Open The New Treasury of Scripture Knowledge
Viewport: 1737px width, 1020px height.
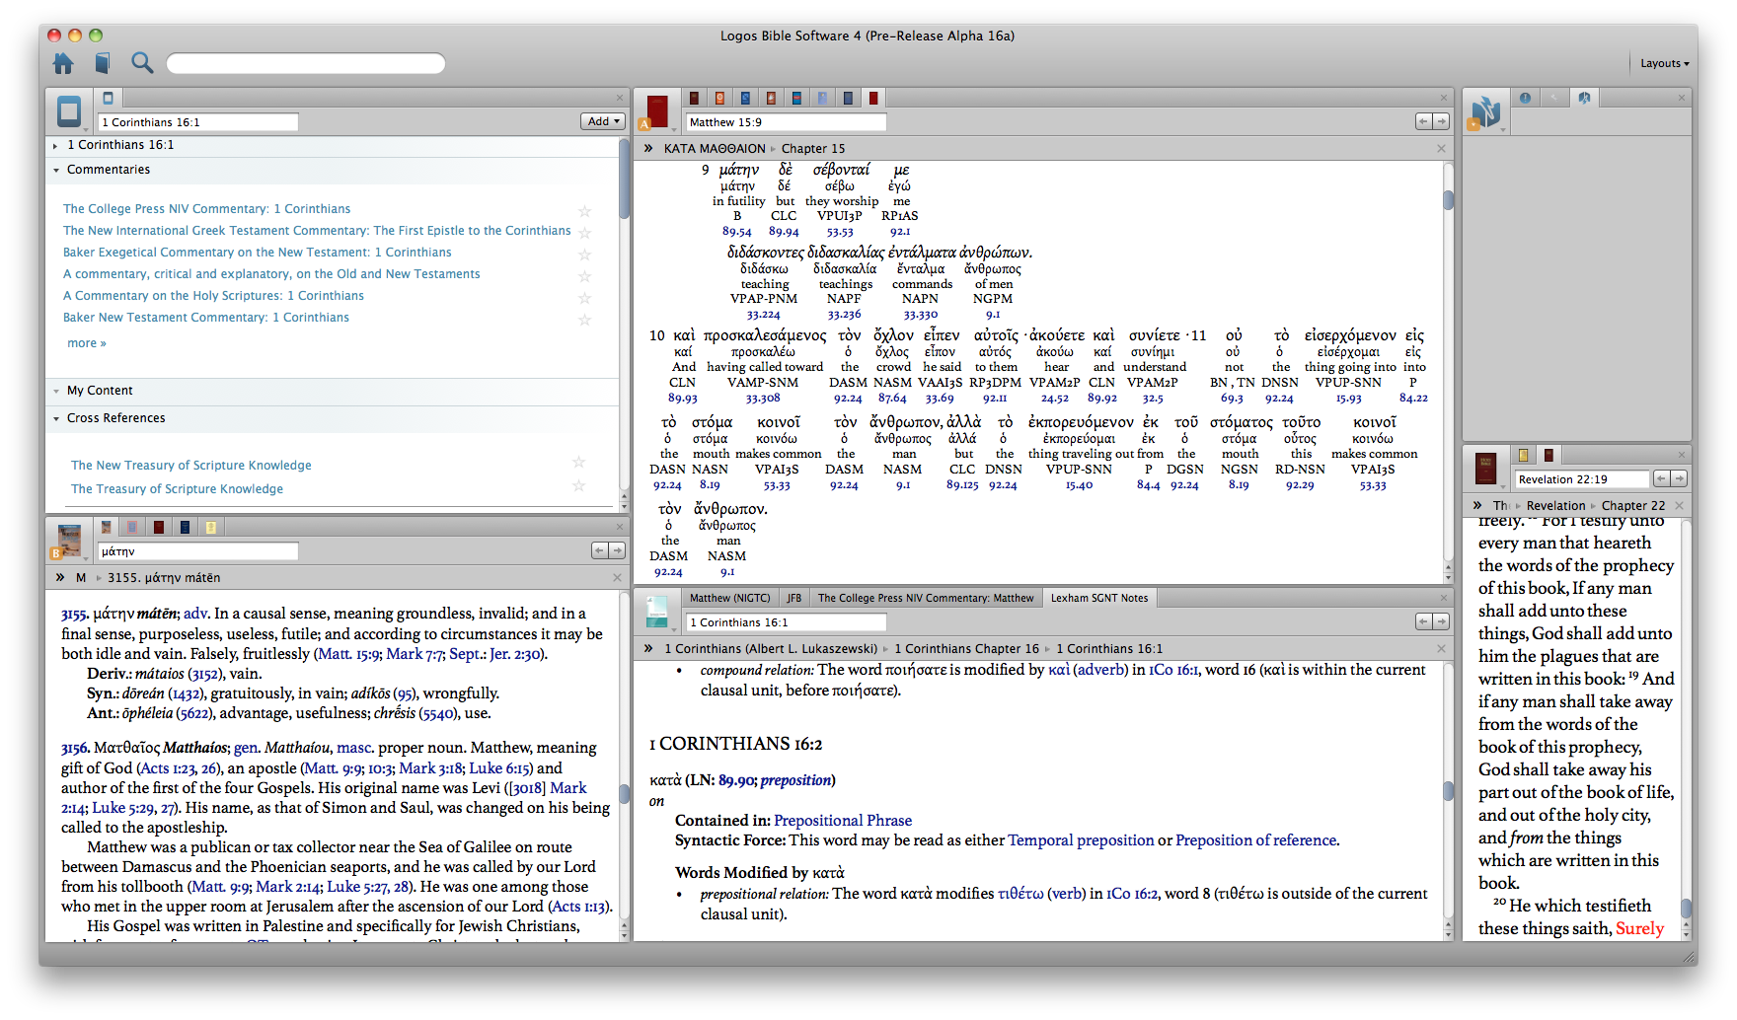click(x=191, y=466)
